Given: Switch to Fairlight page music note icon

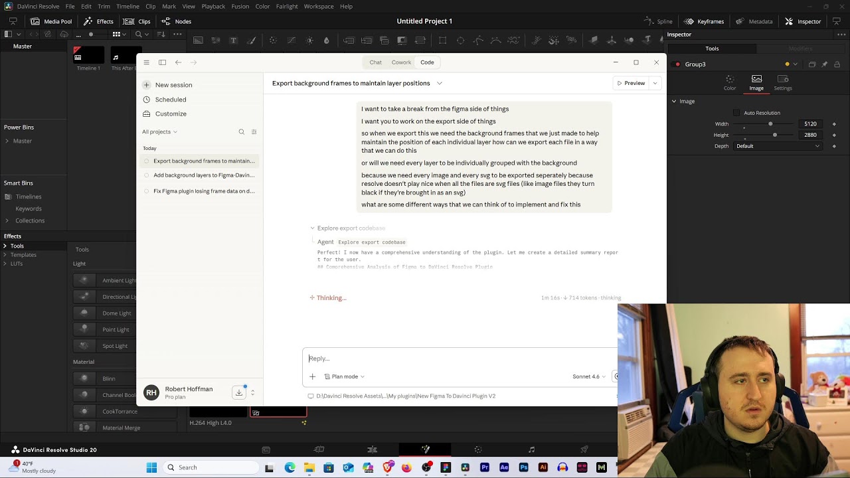Looking at the screenshot, I should pos(531,449).
